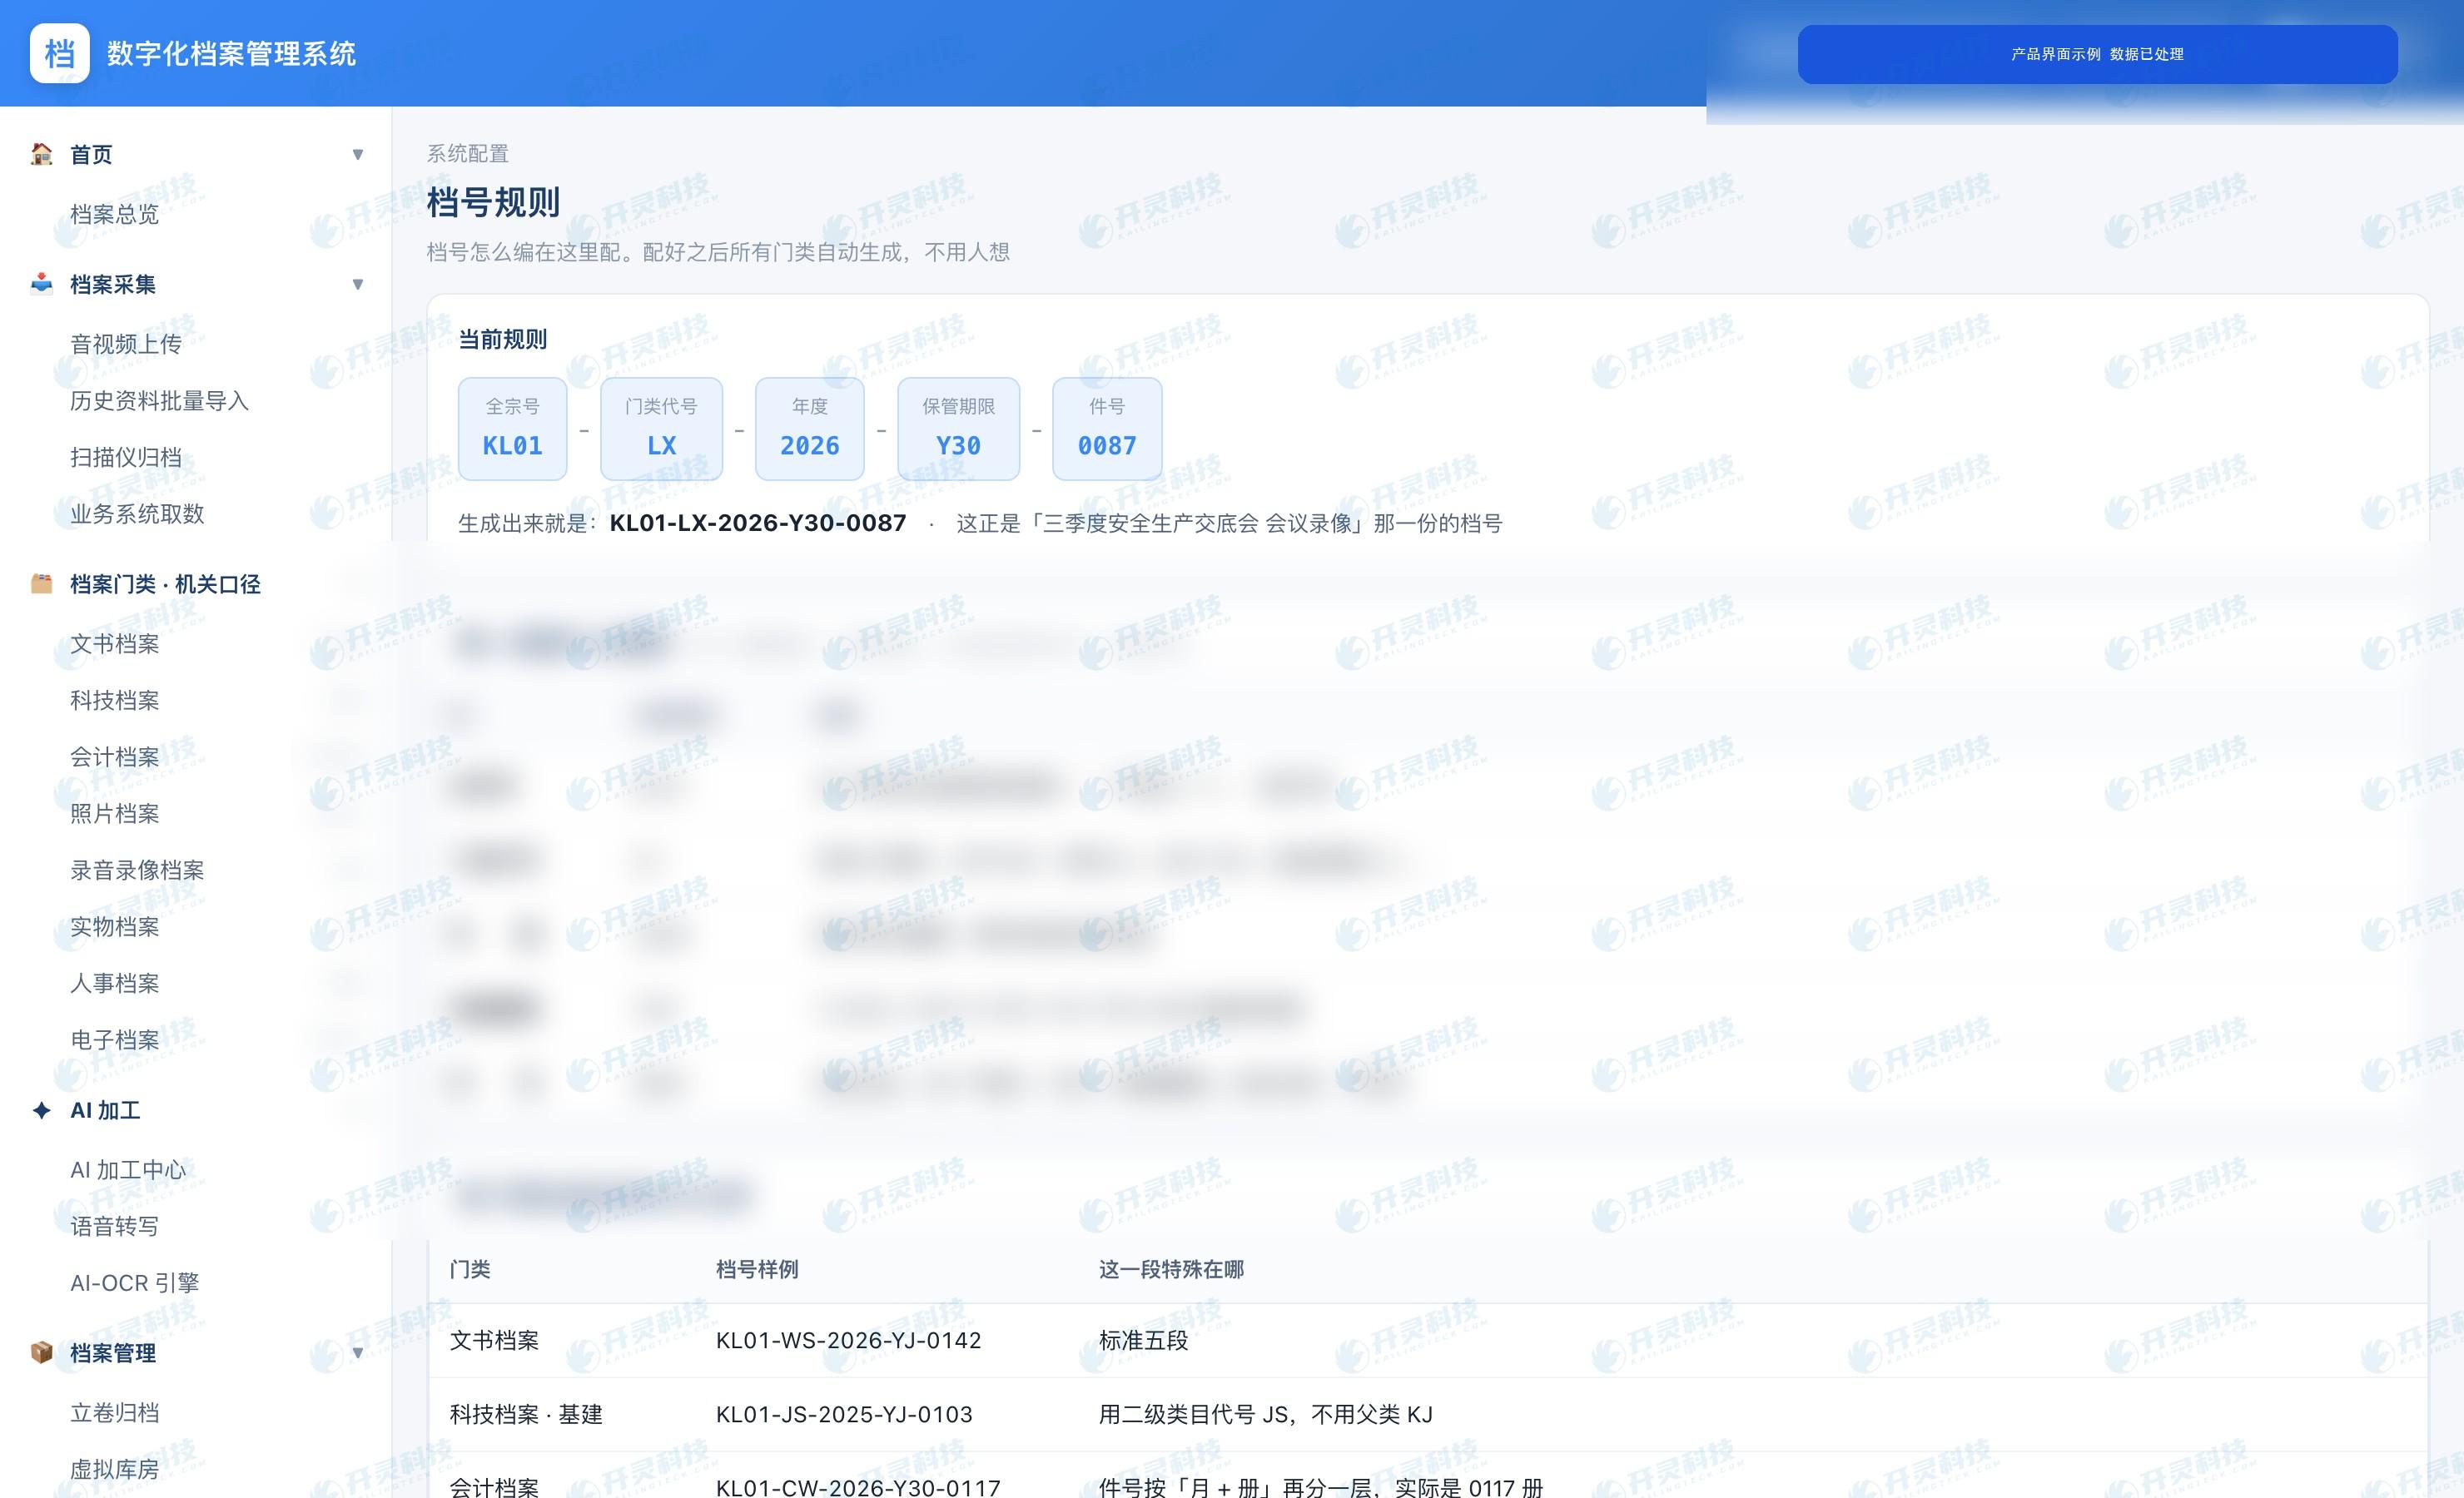The width and height of the screenshot is (2464, 1498).
Task: Click the 门类代号 LX segment card
Action: point(662,429)
